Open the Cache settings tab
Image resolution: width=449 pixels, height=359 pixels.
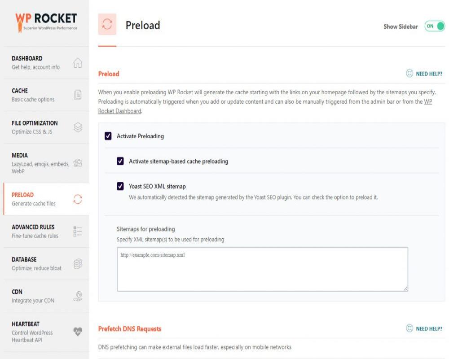[33, 95]
